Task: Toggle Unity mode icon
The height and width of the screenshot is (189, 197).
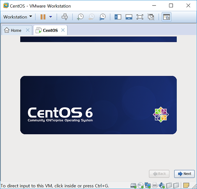Action: [151, 17]
